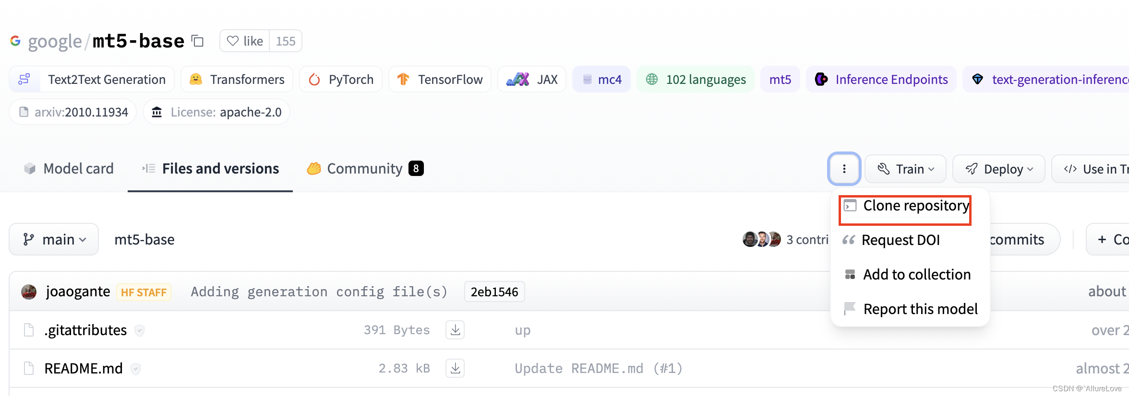This screenshot has width=1129, height=396.
Task: Open the Train dropdown
Action: coord(905,169)
